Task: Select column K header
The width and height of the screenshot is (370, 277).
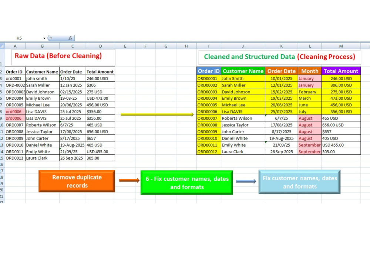Action: (282, 46)
